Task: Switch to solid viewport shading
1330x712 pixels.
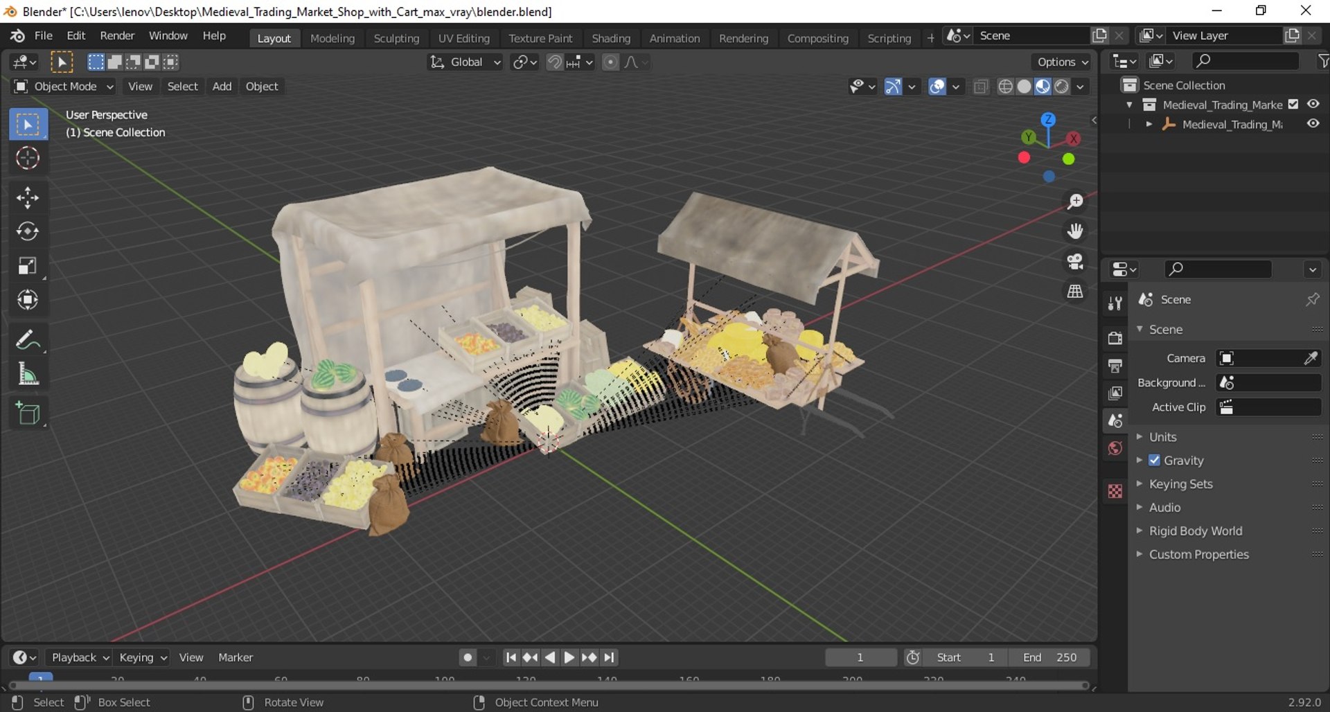Action: click(x=1024, y=87)
